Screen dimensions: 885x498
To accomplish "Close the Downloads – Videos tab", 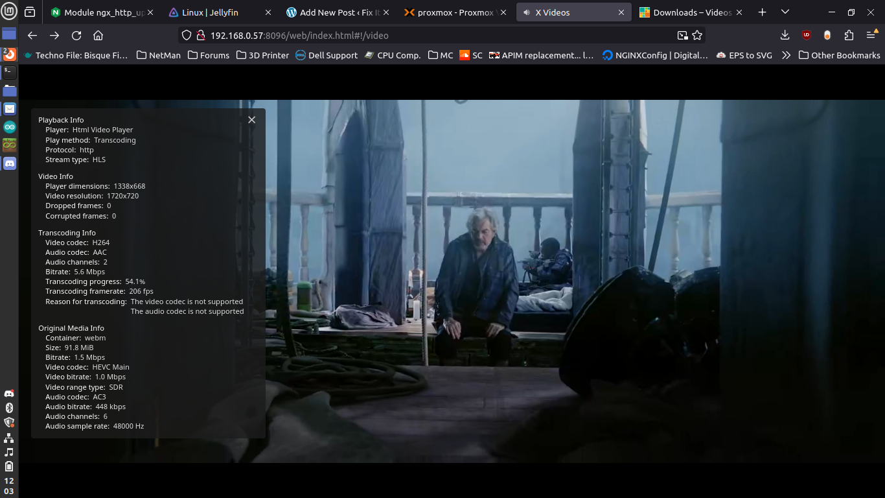I will click(x=739, y=12).
